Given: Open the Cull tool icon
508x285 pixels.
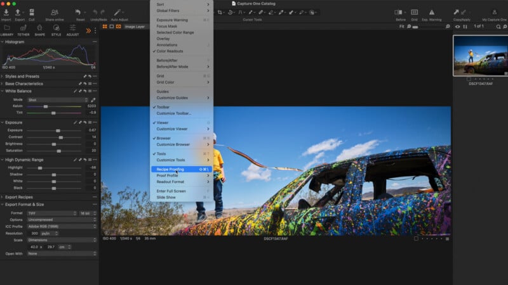Looking at the screenshot, I should click(32, 12).
